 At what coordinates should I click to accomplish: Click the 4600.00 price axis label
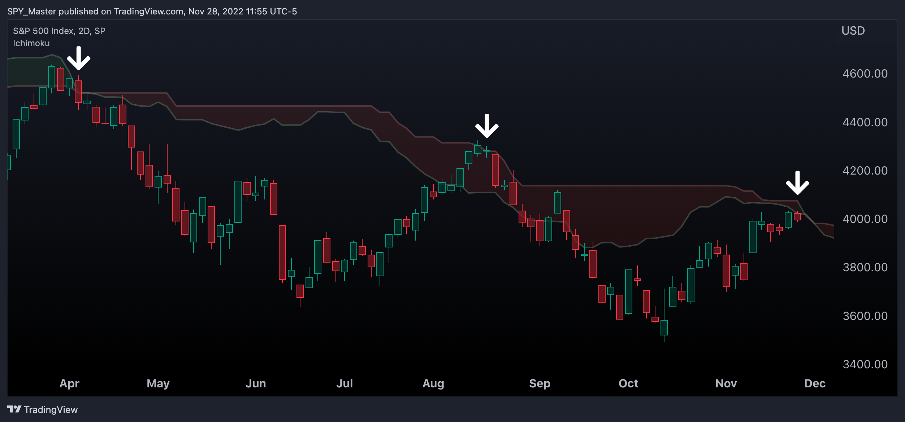(x=865, y=74)
